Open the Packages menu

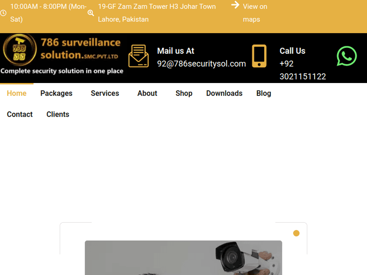(x=56, y=93)
